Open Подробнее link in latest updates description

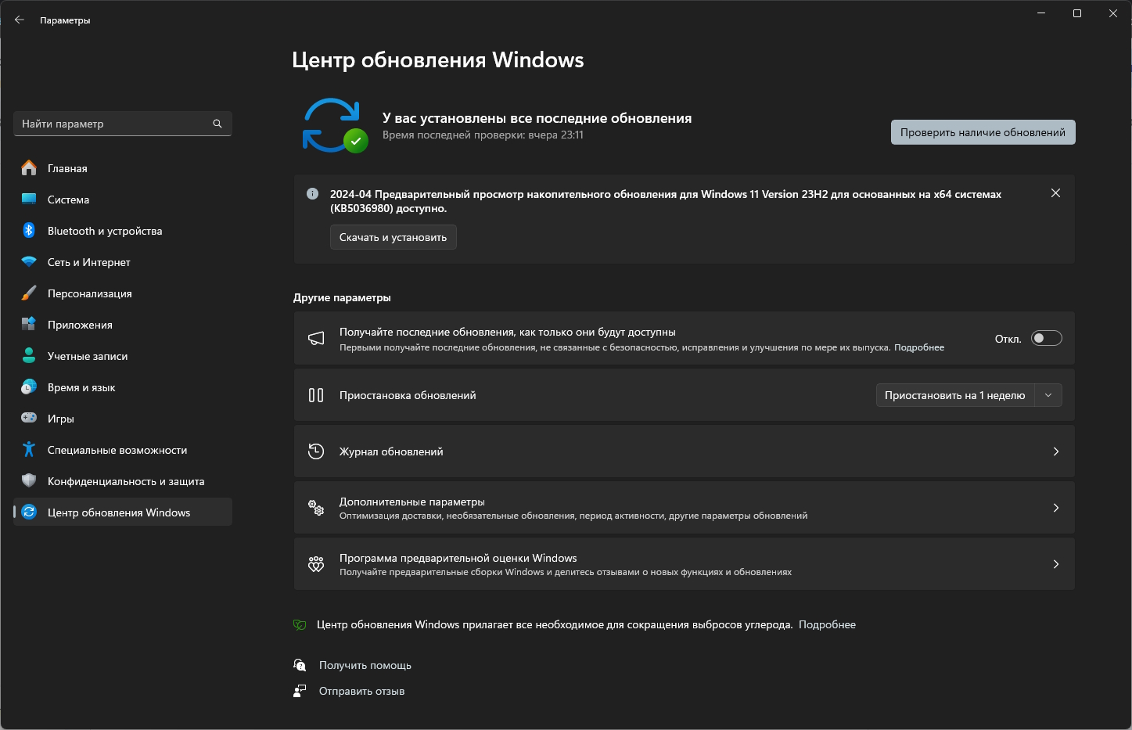tap(919, 347)
